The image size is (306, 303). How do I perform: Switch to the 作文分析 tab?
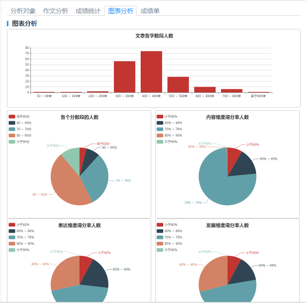56,11
